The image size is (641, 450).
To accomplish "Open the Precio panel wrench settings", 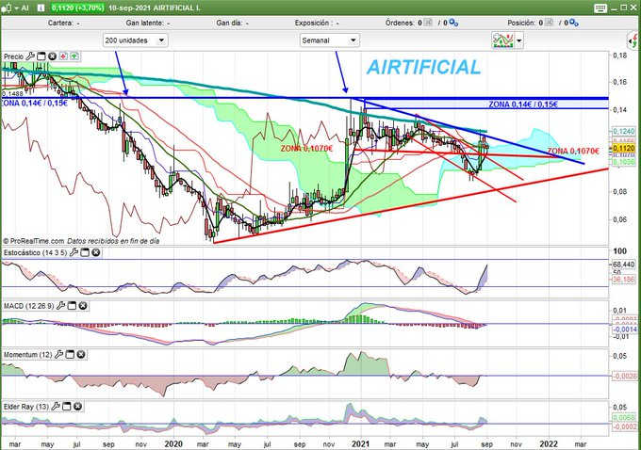I will (30, 56).
